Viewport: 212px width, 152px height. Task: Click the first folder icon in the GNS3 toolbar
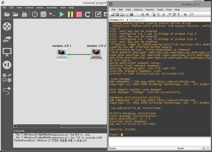pyautogui.click(x=7, y=14)
